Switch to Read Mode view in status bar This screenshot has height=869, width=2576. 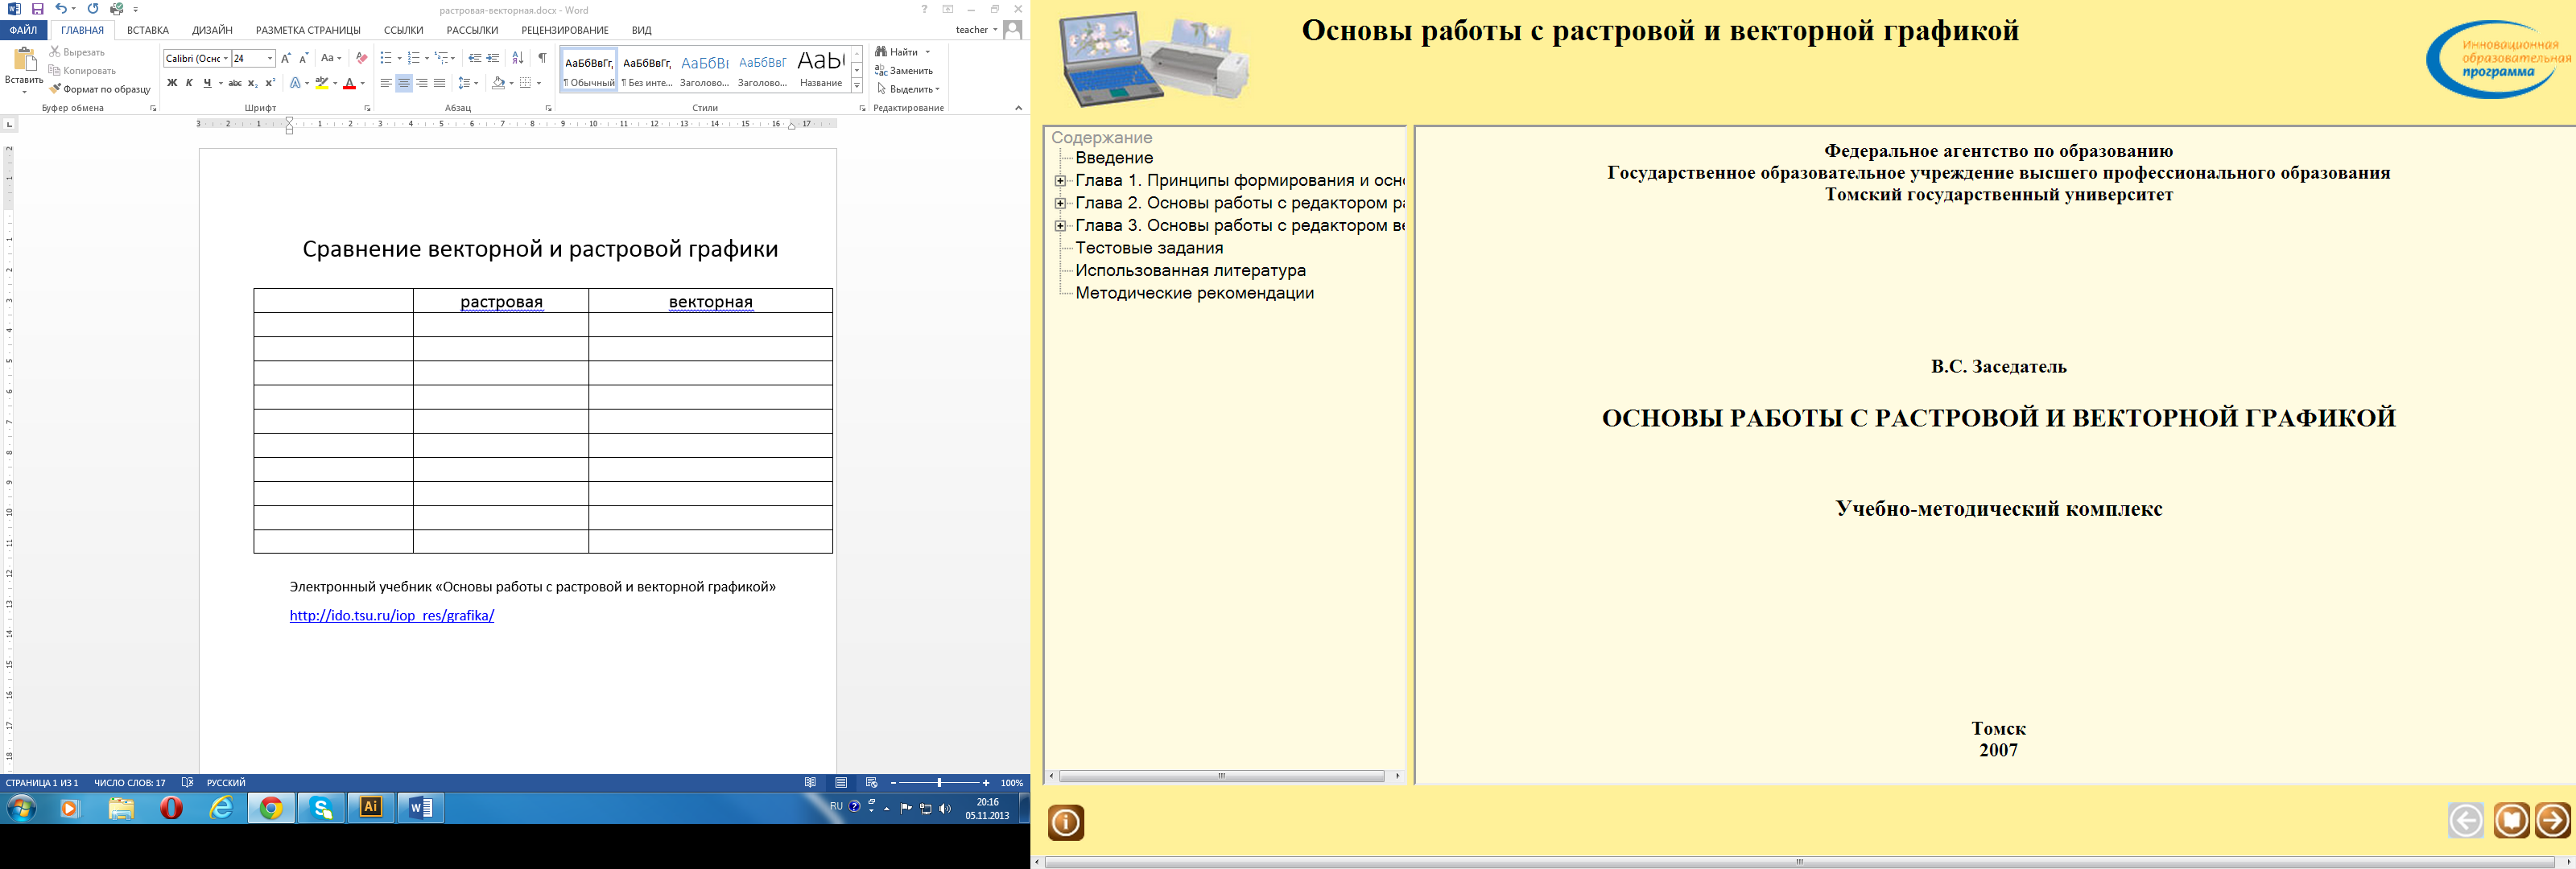pos(810,783)
